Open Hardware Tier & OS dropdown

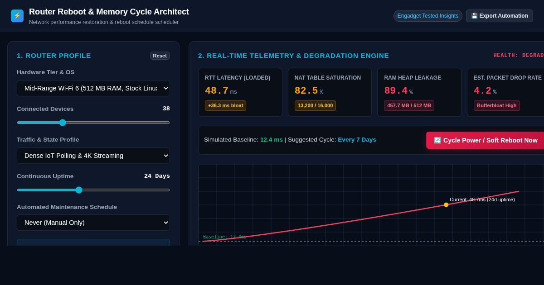pyautogui.click(x=93, y=88)
